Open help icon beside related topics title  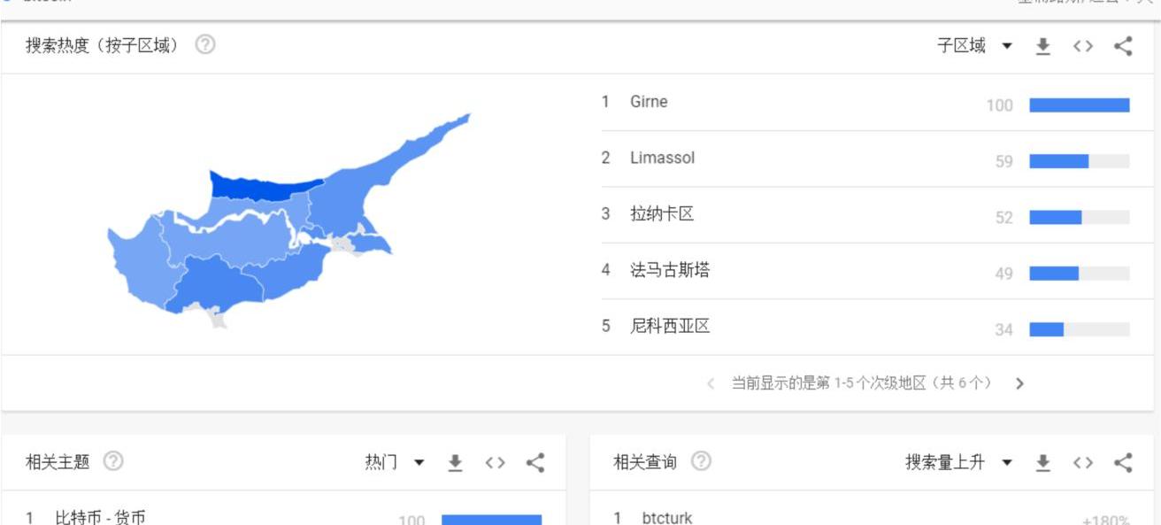click(x=113, y=461)
